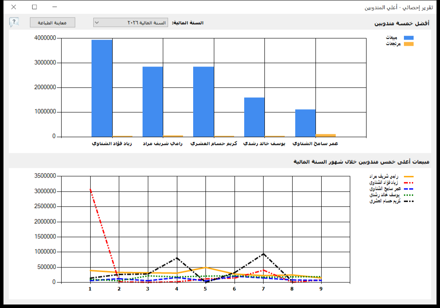
Task: Click the معاينة الطباعة print preview button
Action: click(x=52, y=22)
